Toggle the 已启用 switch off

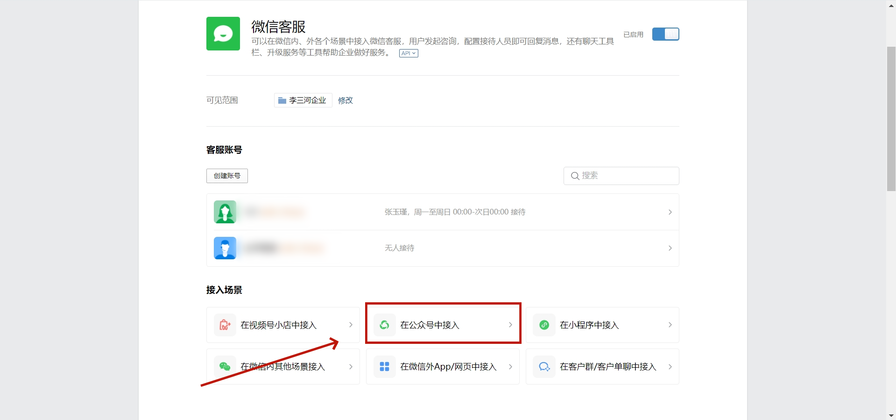(665, 34)
